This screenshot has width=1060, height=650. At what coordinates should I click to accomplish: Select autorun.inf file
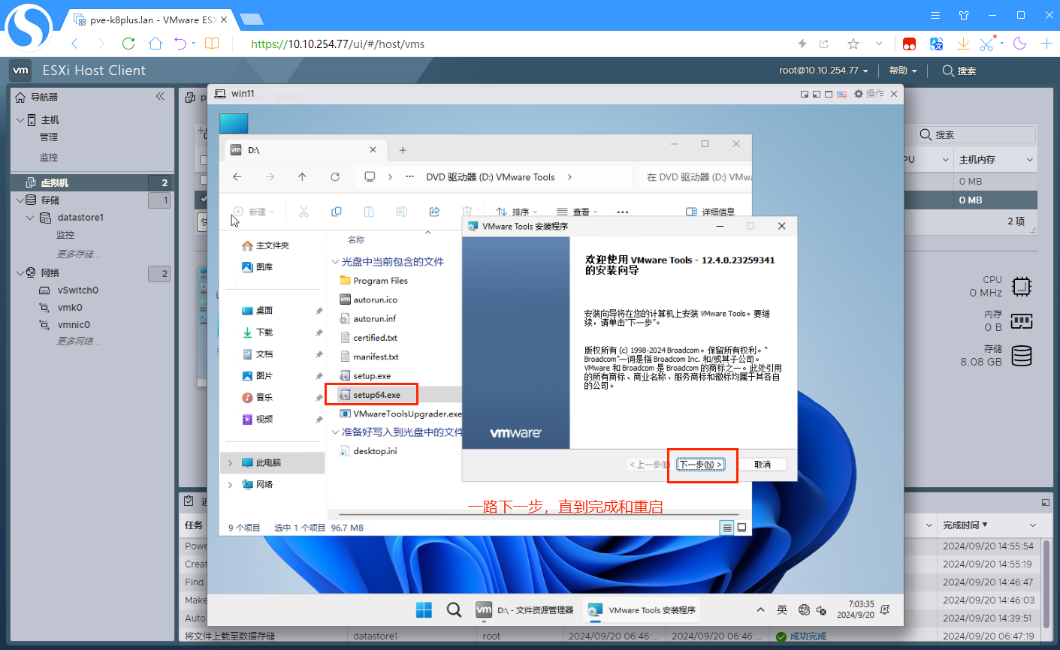374,319
